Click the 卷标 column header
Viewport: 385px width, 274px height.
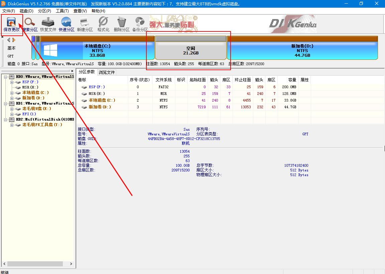tap(102, 80)
